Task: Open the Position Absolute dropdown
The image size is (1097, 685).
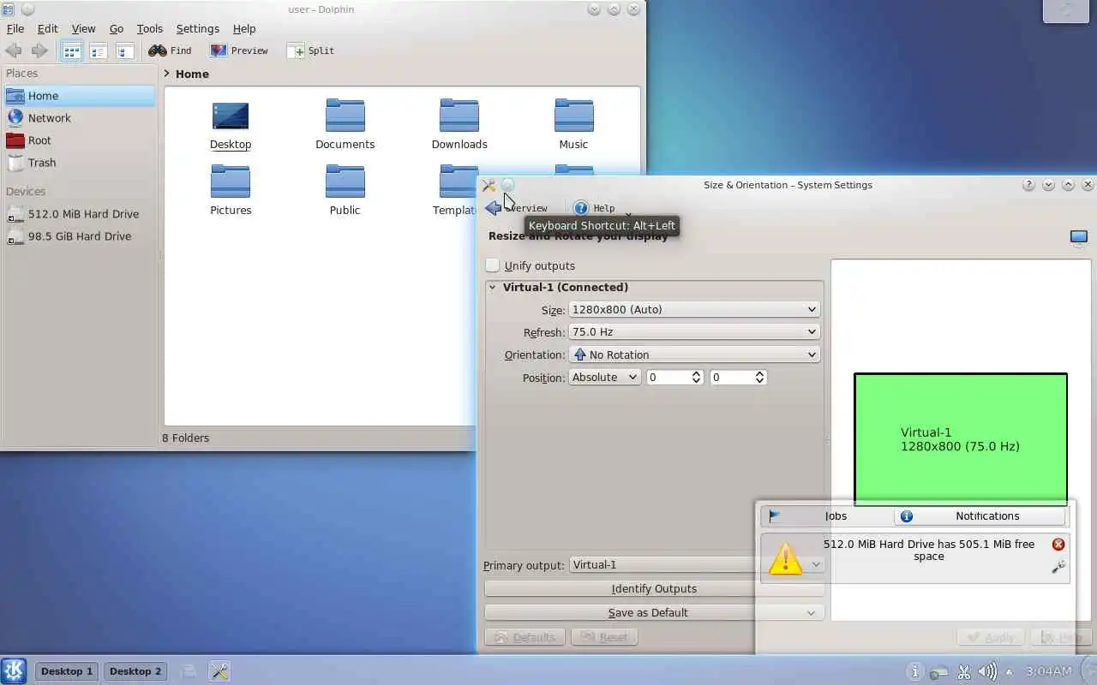Action: click(x=604, y=377)
